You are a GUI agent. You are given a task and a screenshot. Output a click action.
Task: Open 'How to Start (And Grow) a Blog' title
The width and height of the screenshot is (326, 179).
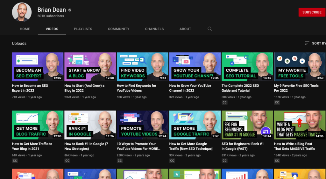click(84, 88)
